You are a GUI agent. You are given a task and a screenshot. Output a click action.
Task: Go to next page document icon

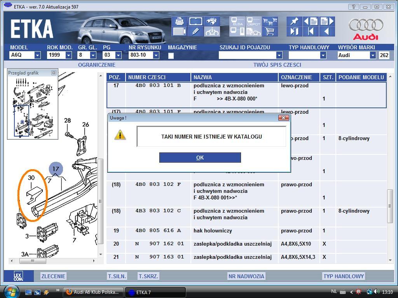[326, 21]
